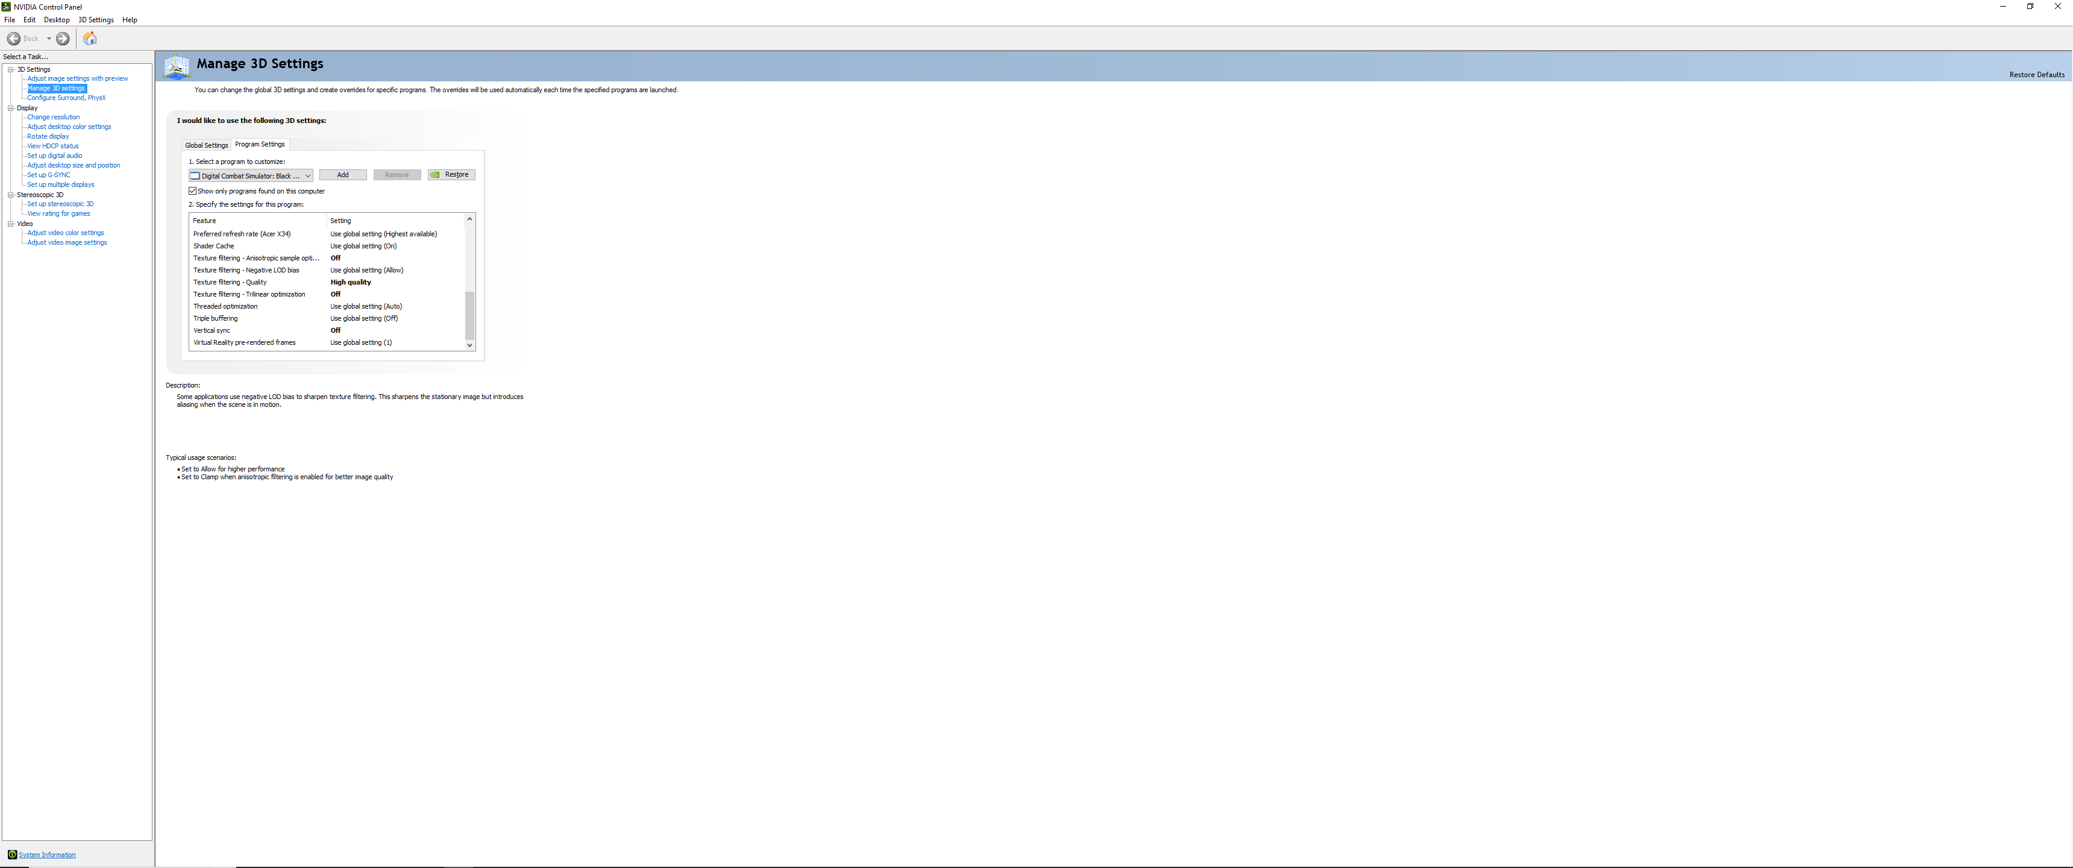2073x868 pixels.
Task: Click the High quality setting value
Action: (x=351, y=283)
